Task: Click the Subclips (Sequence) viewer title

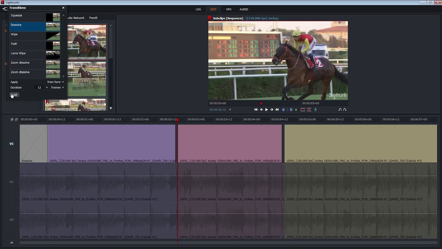Action: coord(228,18)
